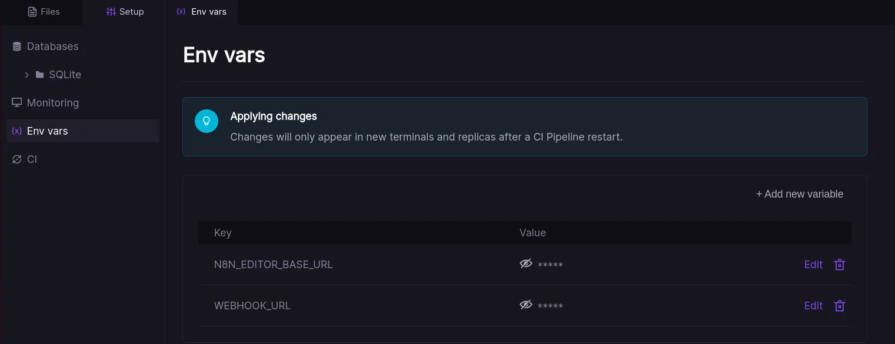Click trash icon for WEBHOOK_URL

coord(840,306)
